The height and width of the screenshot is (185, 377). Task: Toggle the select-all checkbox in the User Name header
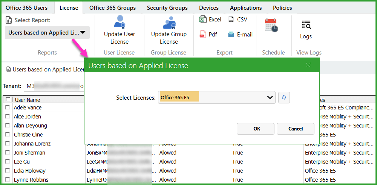[x=8, y=99]
